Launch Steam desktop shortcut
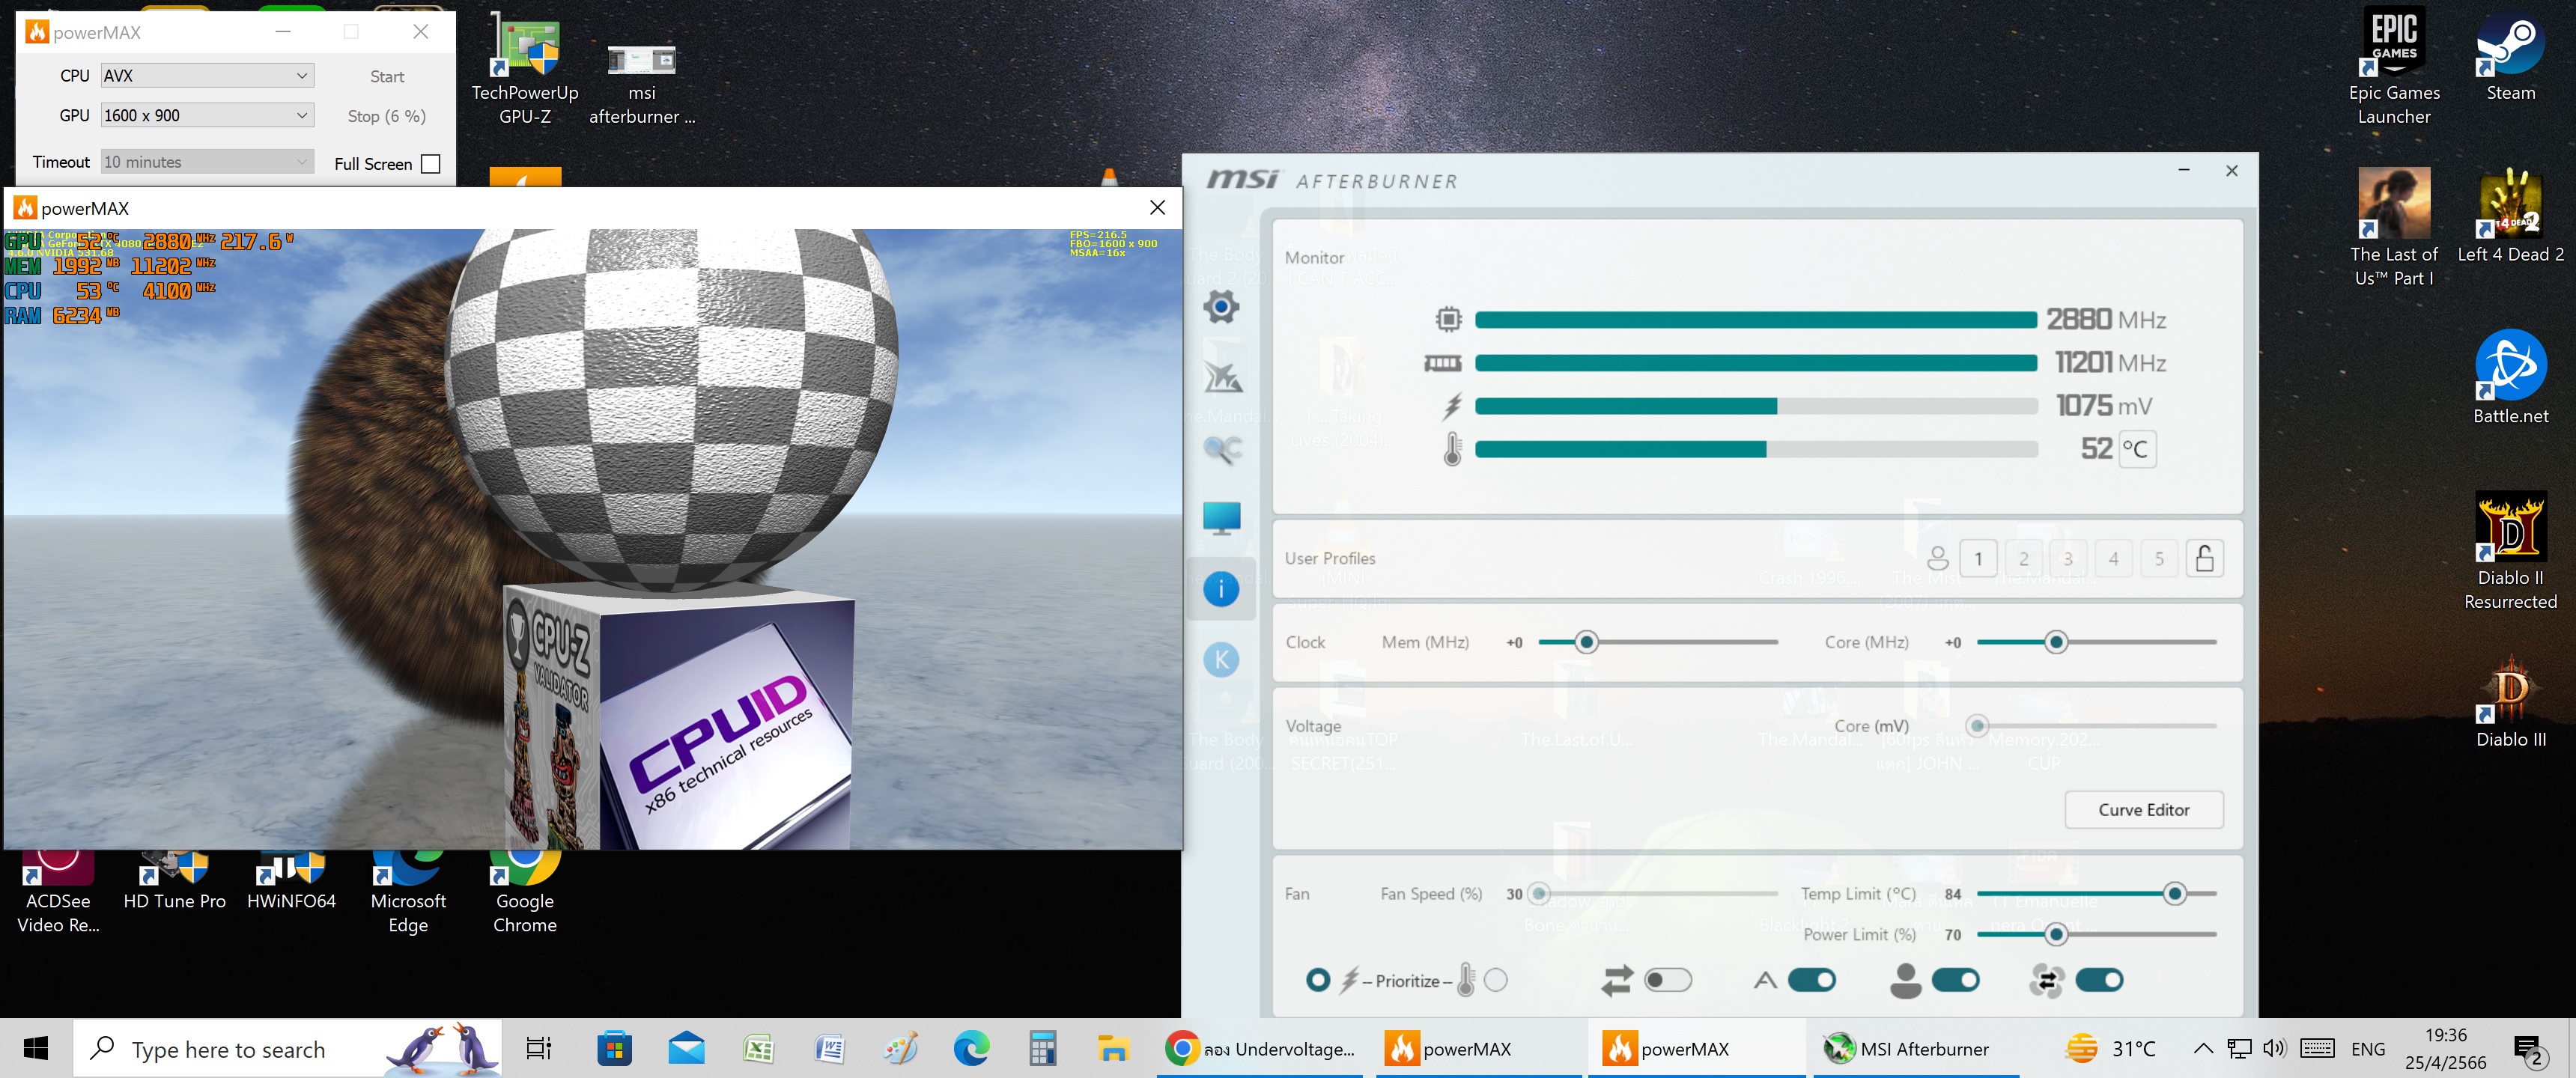 pos(2510,55)
